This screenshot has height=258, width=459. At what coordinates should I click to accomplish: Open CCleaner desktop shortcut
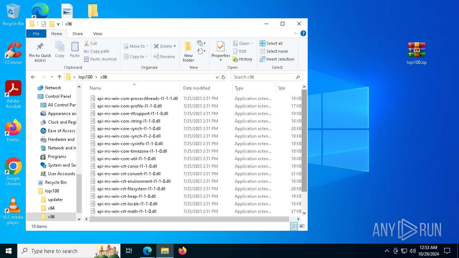click(x=13, y=53)
